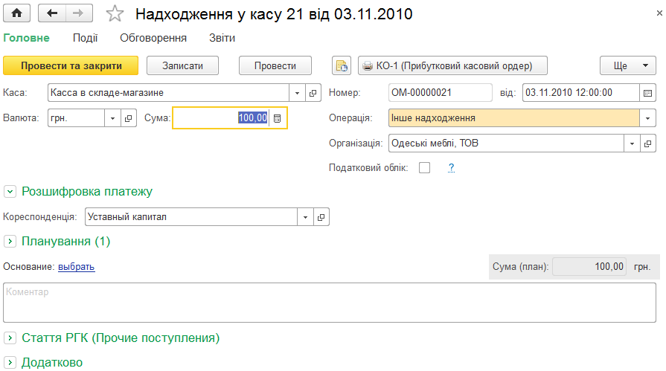666x371 pixels.
Task: Toggle the Податковий облік checkbox
Action: tap(424, 168)
